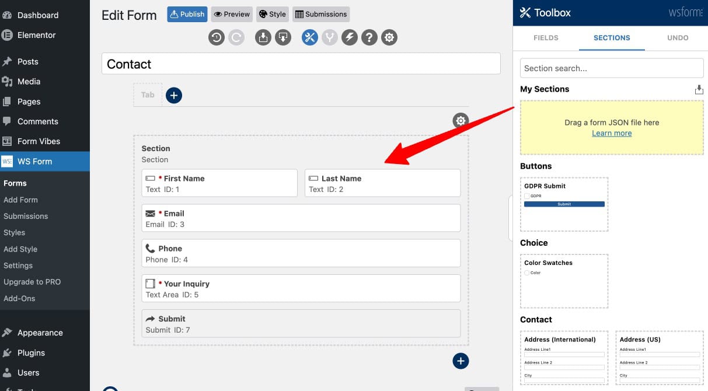The width and height of the screenshot is (708, 391).
Task: Click the section settings gear above the Section
Action: [461, 121]
